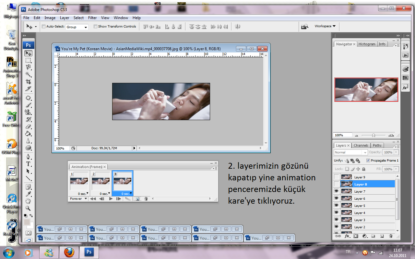This screenshot has height=259, width=415.
Task: Expand the Workspace dropdown
Action: tap(325, 26)
